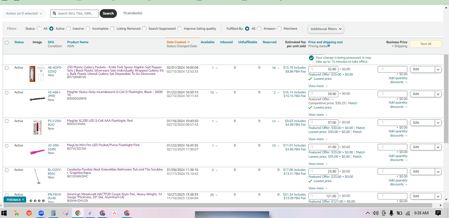Select the Search Suppressed status filter
The width and height of the screenshot is (449, 218).
coord(144,29)
